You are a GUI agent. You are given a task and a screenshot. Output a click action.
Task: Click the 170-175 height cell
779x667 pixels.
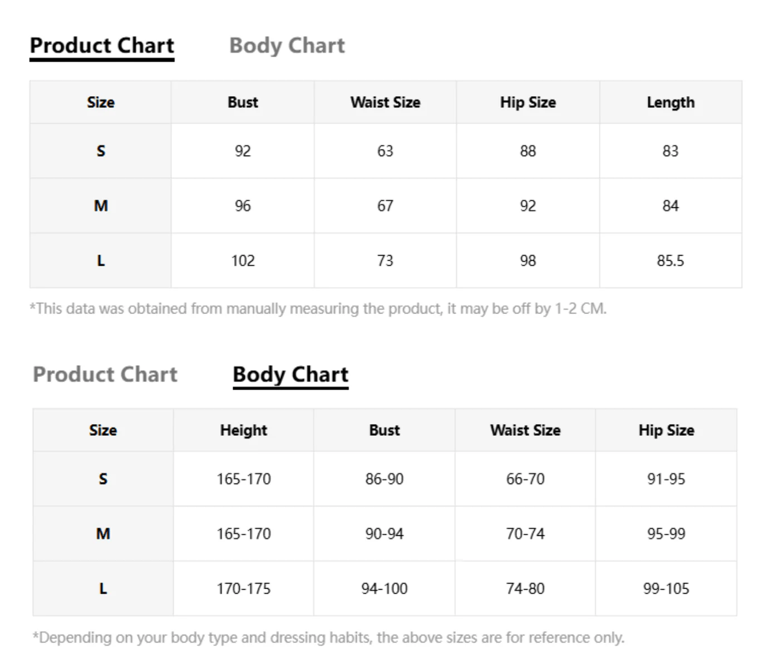click(244, 589)
